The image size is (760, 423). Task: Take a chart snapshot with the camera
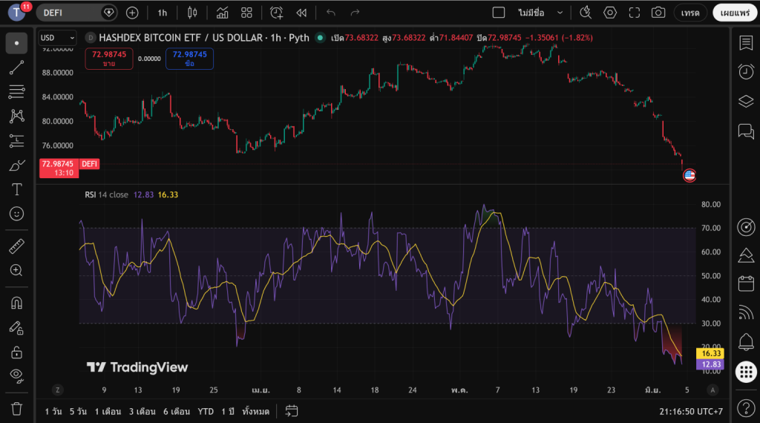coord(658,13)
